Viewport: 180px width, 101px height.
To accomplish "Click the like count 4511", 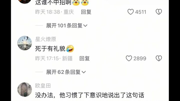I will [x=140, y=12].
